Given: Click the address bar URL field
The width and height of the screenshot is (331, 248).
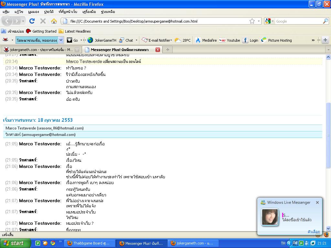Looking at the screenshot, I should (x=158, y=21).
